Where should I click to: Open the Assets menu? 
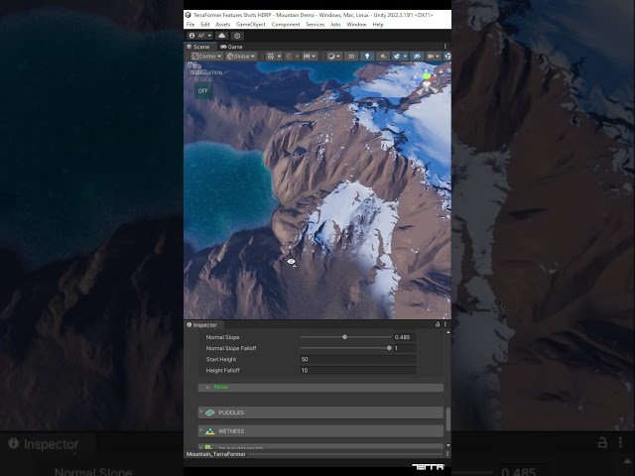pos(222,24)
